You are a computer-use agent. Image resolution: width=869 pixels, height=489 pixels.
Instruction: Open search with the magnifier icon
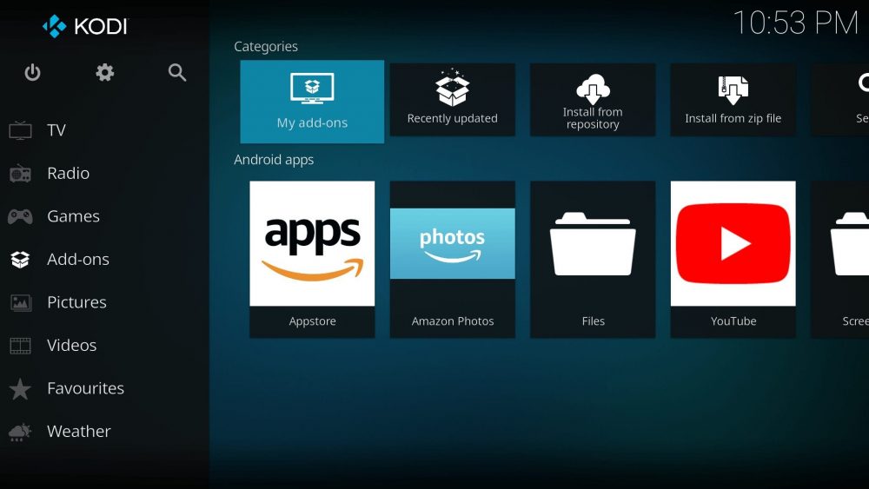pyautogui.click(x=177, y=73)
